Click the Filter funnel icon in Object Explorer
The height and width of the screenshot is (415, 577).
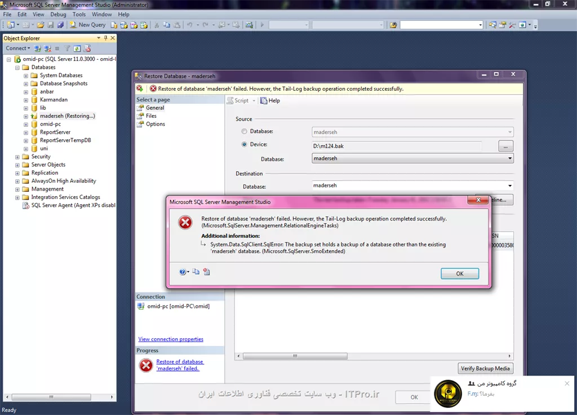(x=67, y=48)
